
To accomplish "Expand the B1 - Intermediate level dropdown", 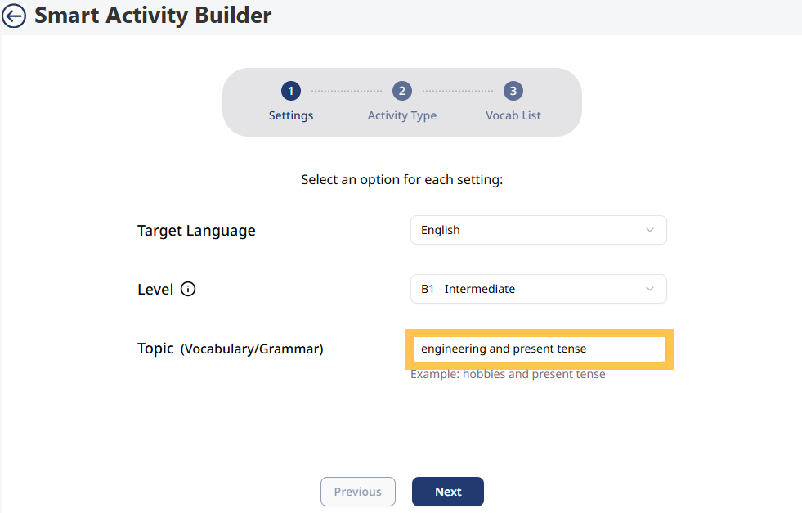I will (x=538, y=289).
